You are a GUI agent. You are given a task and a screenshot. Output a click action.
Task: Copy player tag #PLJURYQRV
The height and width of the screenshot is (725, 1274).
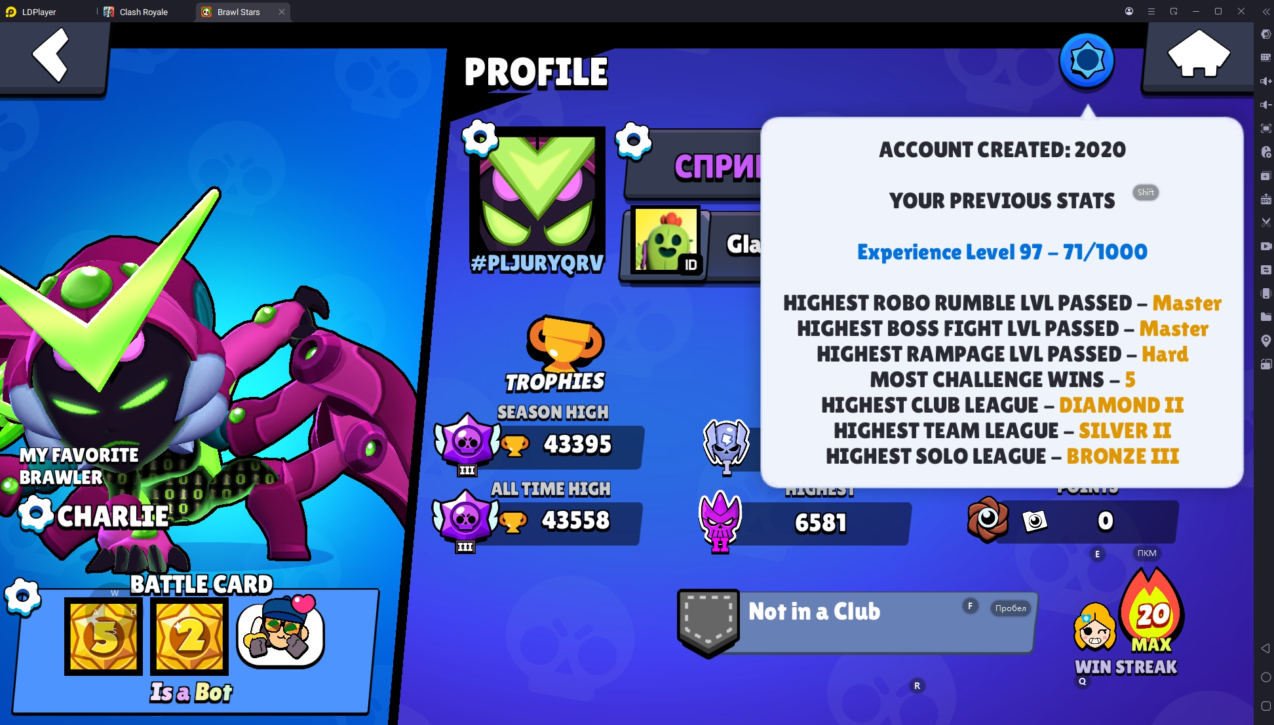[x=537, y=263]
